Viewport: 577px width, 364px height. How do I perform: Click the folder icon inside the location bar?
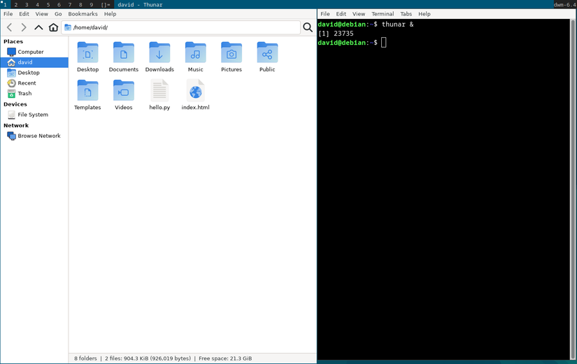point(68,27)
